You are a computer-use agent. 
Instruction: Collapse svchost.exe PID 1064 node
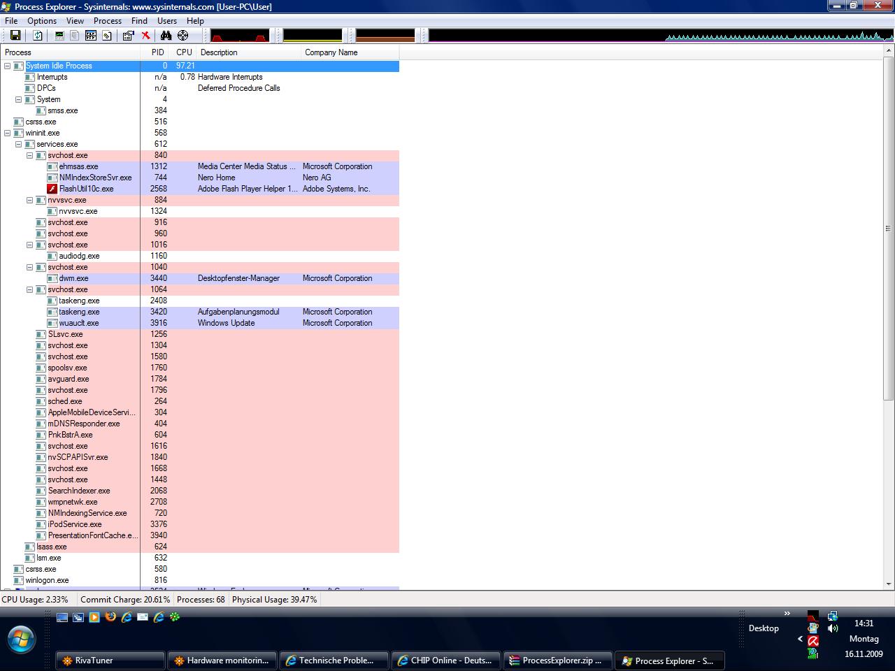pyautogui.click(x=30, y=289)
